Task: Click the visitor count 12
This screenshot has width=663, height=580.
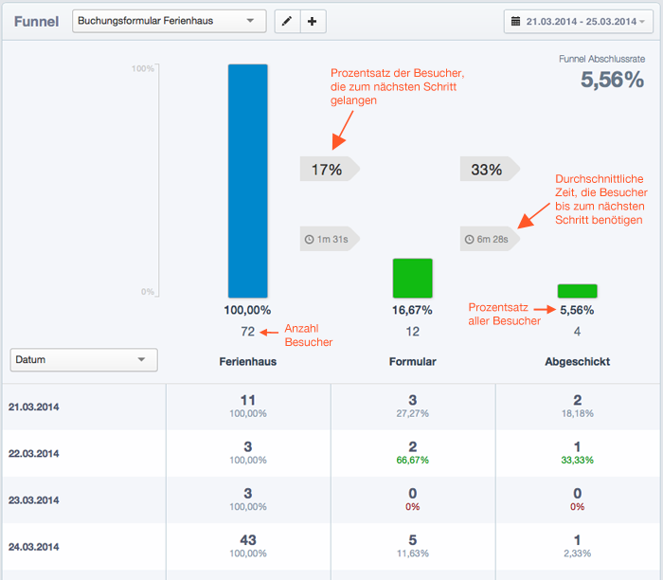Action: (x=413, y=332)
